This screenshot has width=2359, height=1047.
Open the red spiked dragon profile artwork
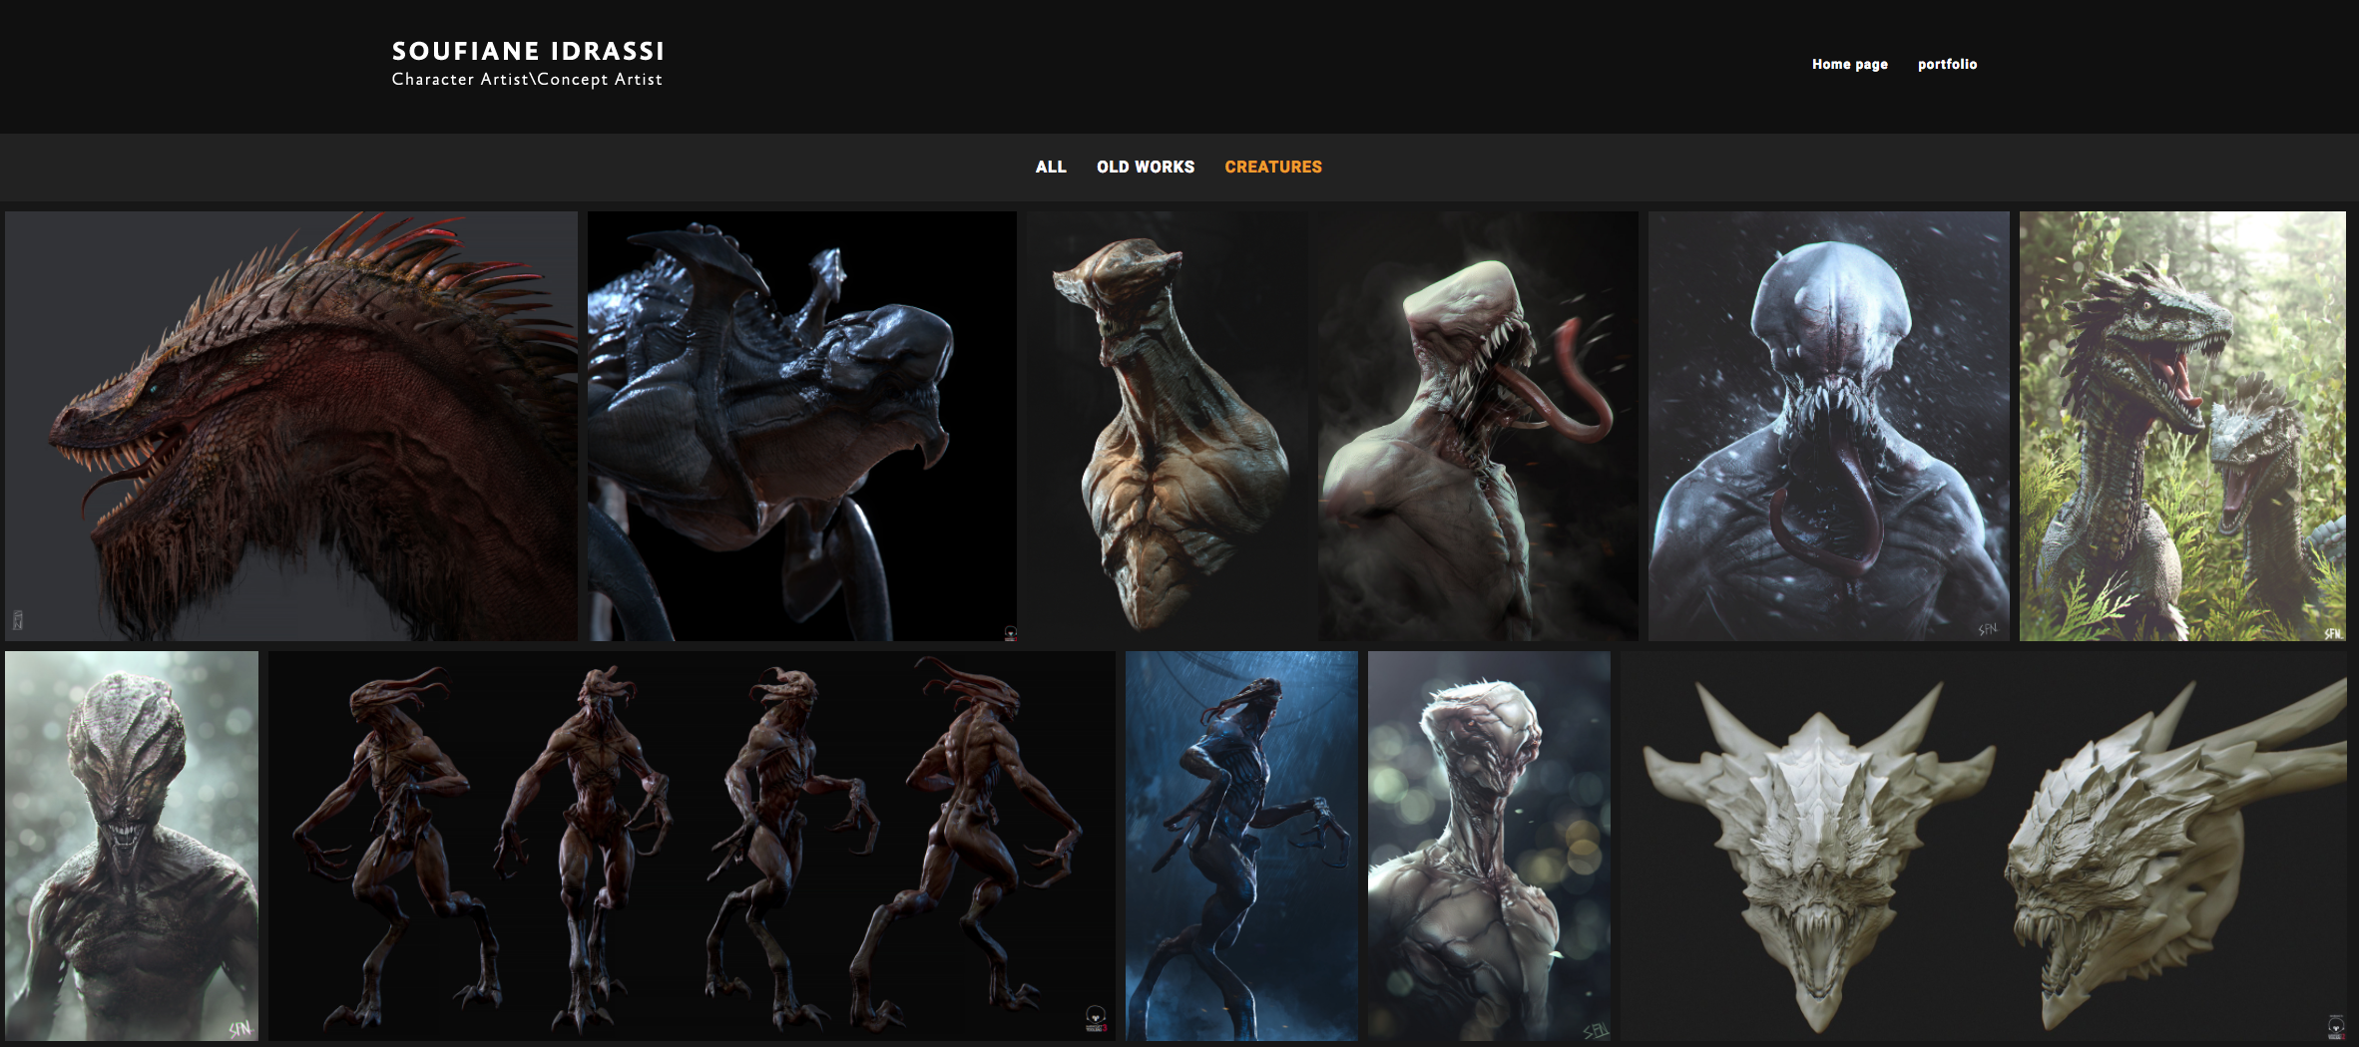tap(290, 426)
